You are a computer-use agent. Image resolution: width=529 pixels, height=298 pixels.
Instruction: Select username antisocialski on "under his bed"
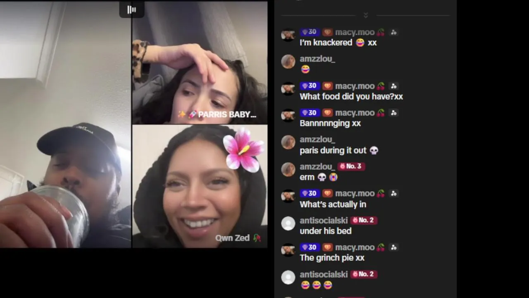tap(324, 220)
